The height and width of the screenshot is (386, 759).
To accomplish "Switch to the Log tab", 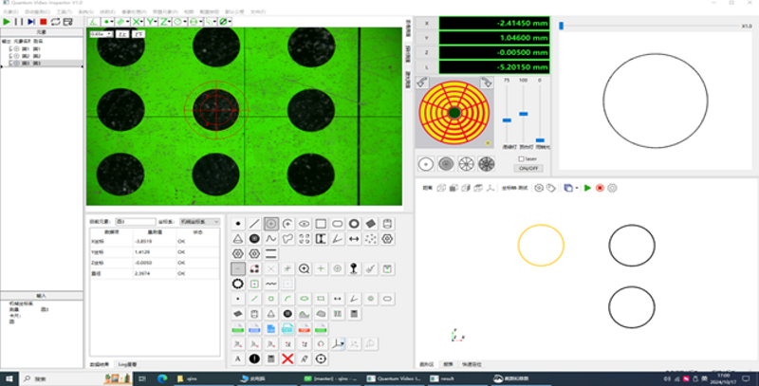I will (x=125, y=363).
